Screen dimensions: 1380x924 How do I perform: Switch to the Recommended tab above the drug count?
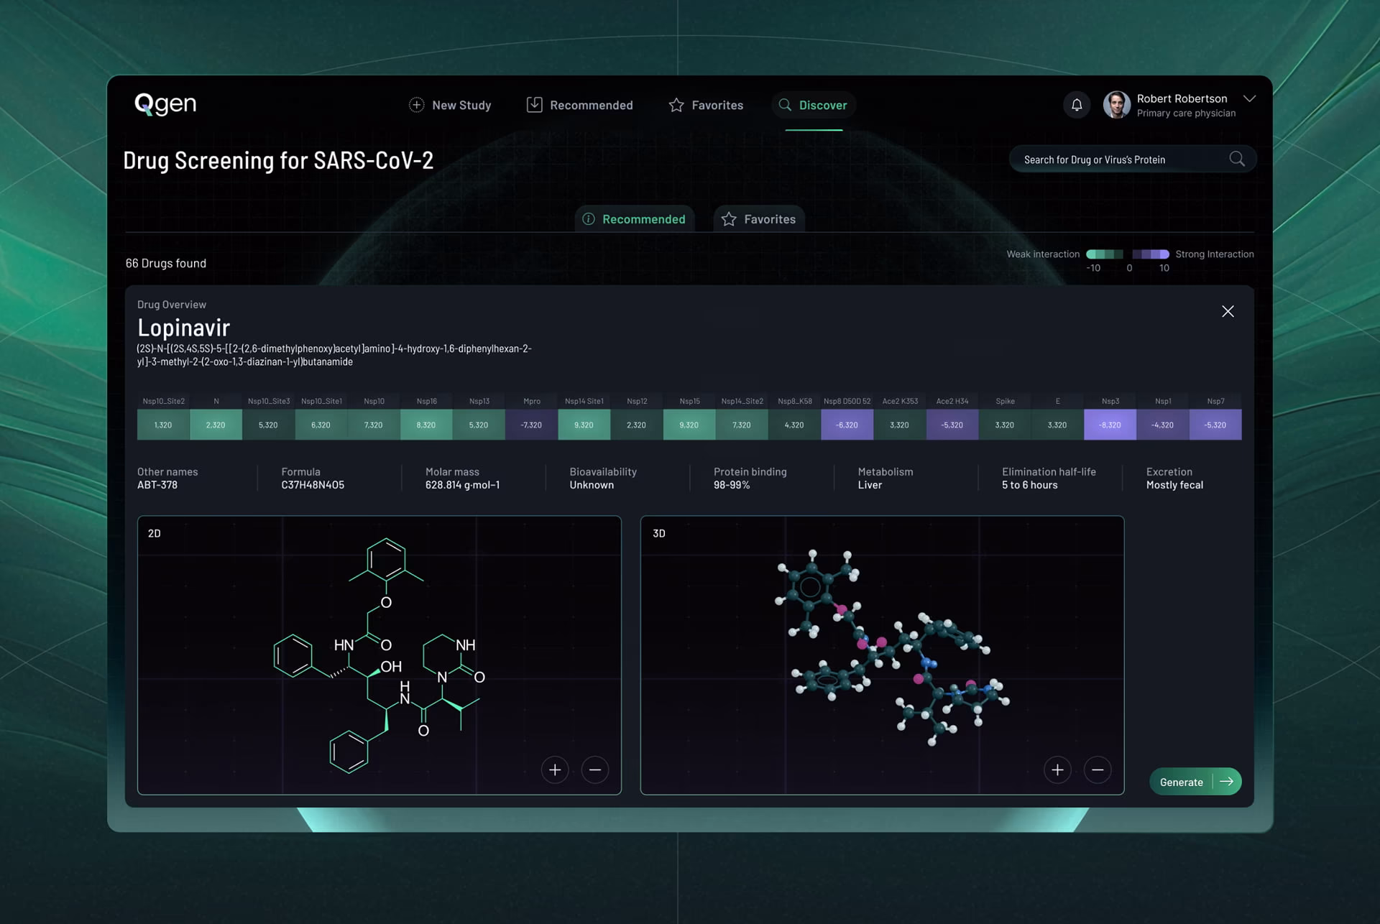[634, 219]
